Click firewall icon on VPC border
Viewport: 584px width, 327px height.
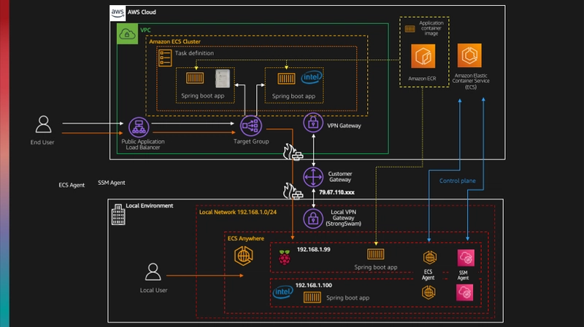coord(293,152)
